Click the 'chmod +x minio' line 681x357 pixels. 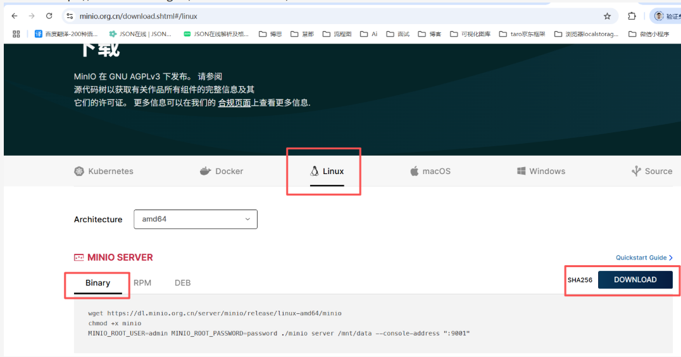click(115, 323)
